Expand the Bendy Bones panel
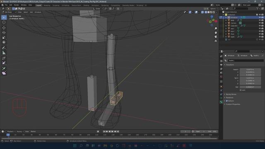Screen dimensions: 265x149 click(x=231, y=94)
